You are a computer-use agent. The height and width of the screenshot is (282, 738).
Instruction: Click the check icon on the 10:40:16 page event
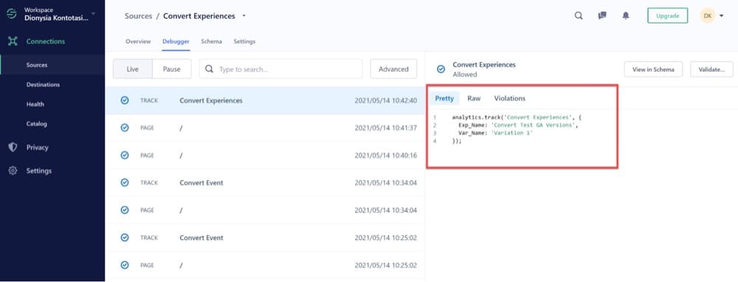(x=125, y=155)
